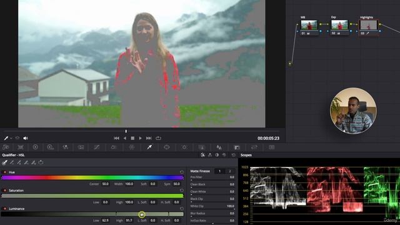Click the Saturation High value field
The width and height of the screenshot is (400, 225).
click(129, 202)
